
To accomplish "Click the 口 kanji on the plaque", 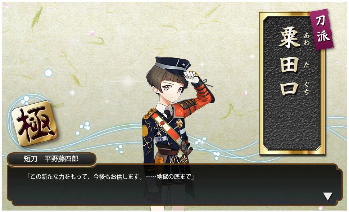I will click(289, 89).
